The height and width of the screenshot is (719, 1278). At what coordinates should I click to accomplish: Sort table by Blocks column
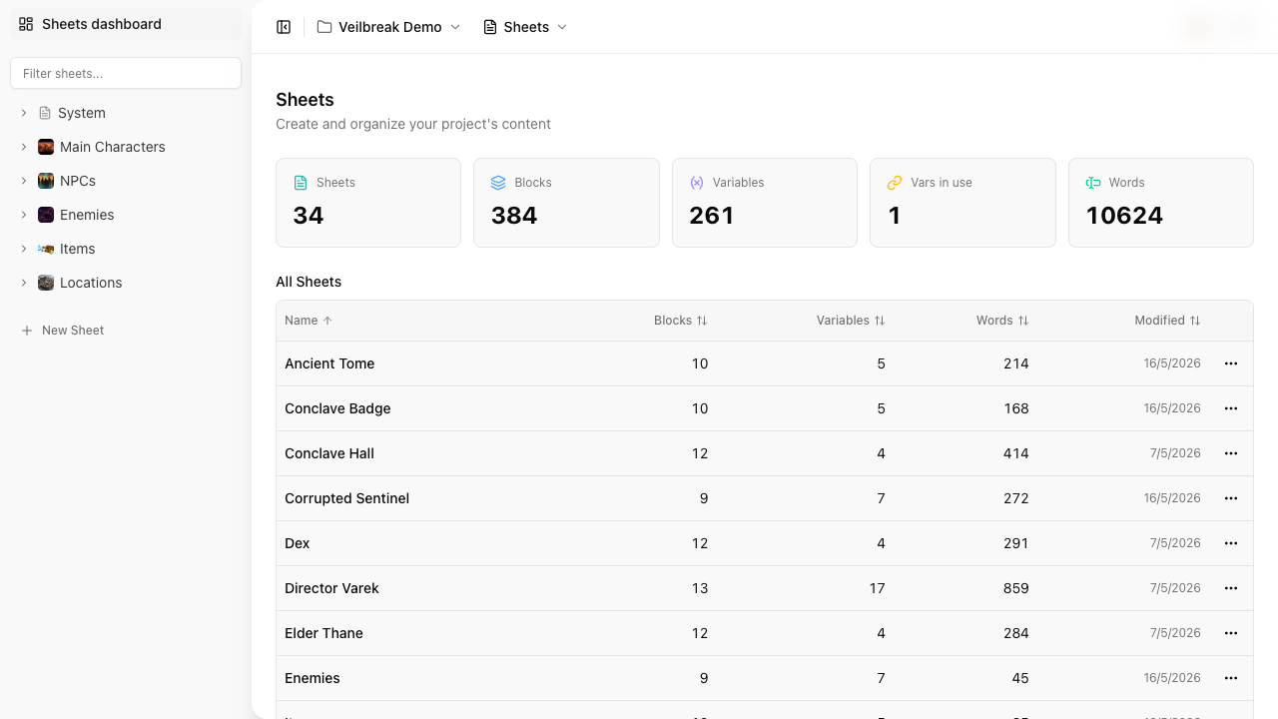[681, 321]
